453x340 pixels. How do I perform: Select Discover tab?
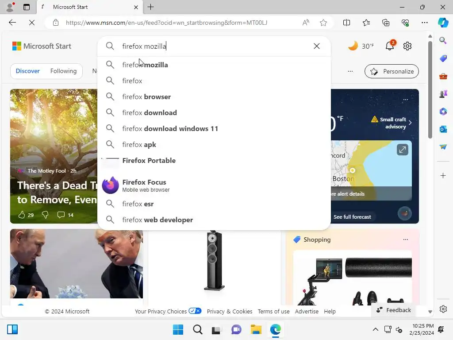point(28,71)
